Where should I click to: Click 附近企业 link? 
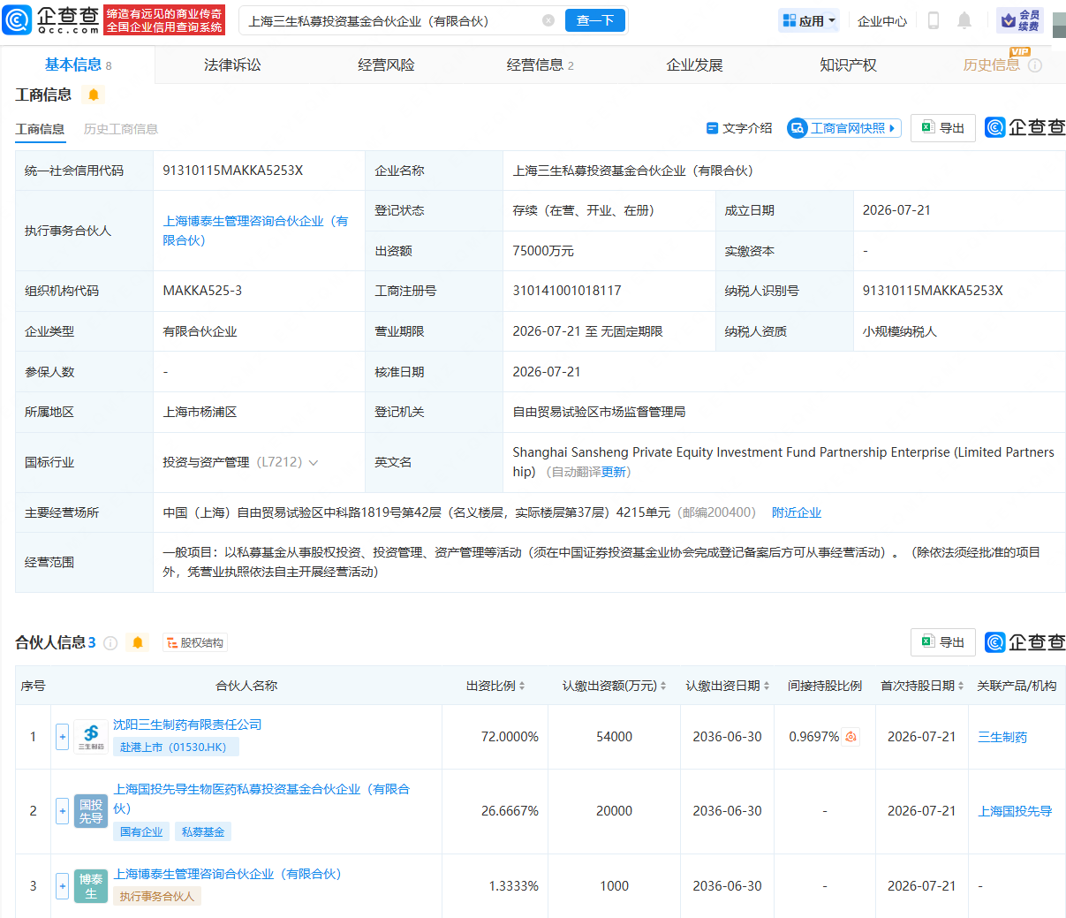click(x=797, y=512)
